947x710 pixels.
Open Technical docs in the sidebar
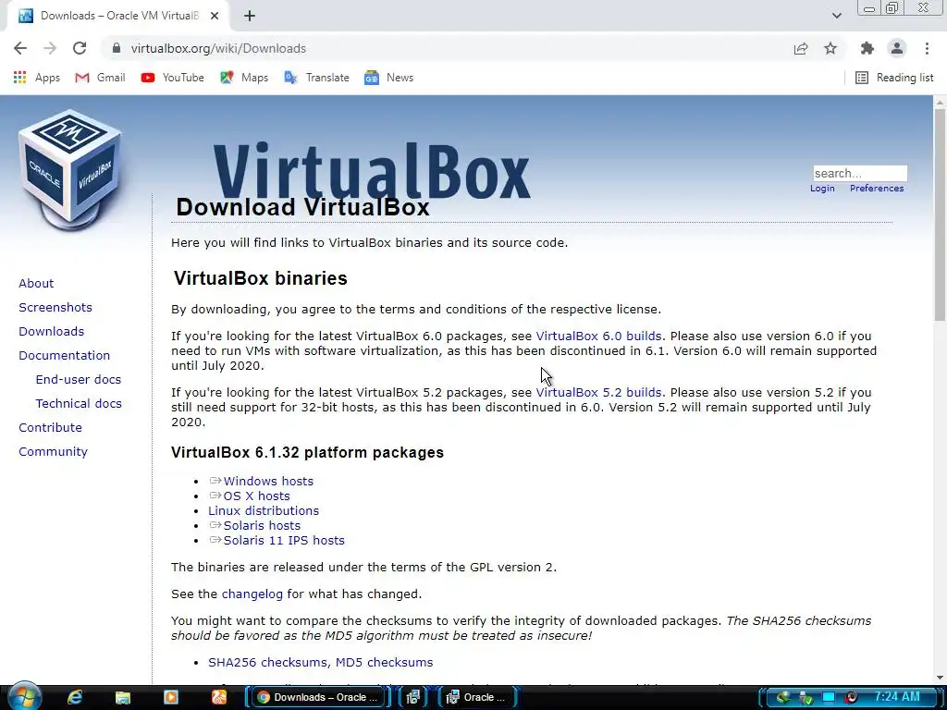click(79, 403)
